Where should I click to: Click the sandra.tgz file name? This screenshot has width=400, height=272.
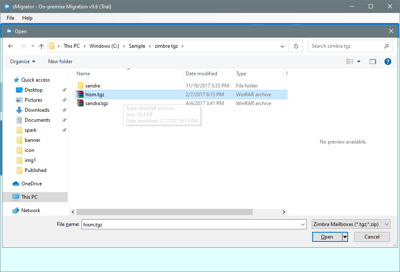(97, 103)
